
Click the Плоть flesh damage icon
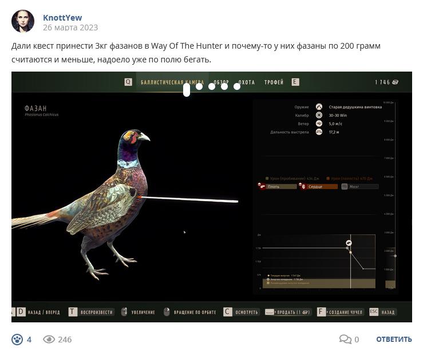click(262, 186)
